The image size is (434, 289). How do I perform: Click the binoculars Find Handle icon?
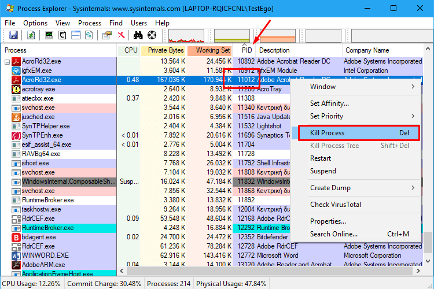point(138,35)
